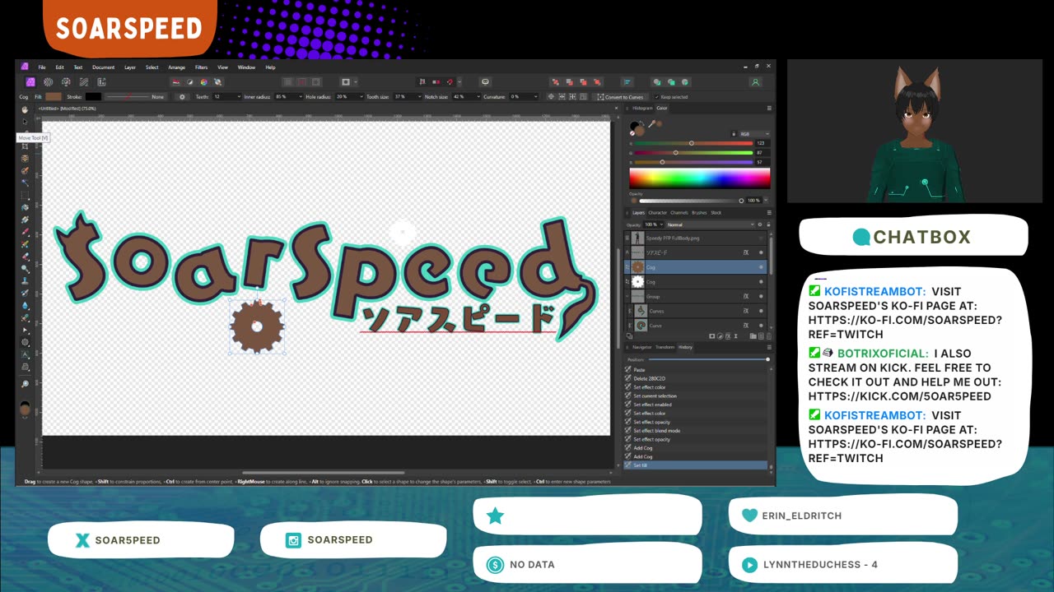Toggle visibility of the white Cog layer

(x=761, y=282)
